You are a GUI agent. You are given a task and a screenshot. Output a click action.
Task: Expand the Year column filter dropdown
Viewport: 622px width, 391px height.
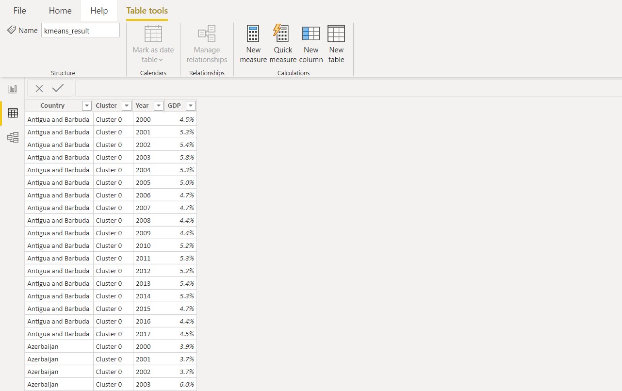click(x=159, y=106)
